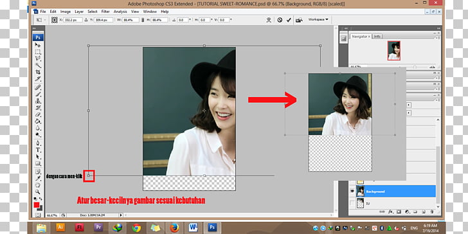This screenshot has width=468, height=234.
Task: Click the red foreground color swatch
Action: (37, 205)
